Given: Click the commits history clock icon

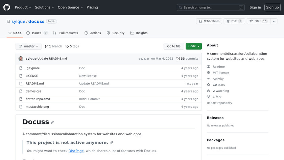Looking at the screenshot, I should click(178, 59).
